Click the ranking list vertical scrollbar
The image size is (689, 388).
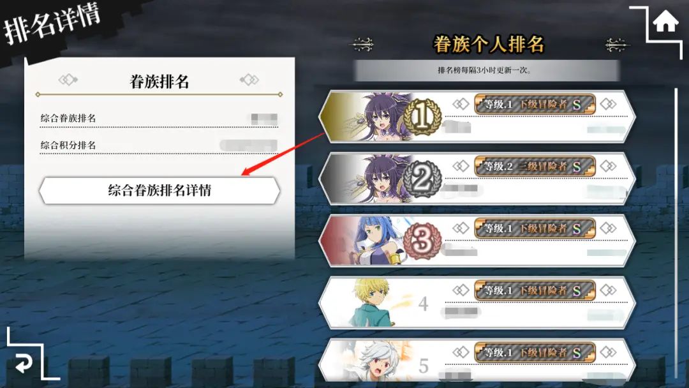pos(676,233)
